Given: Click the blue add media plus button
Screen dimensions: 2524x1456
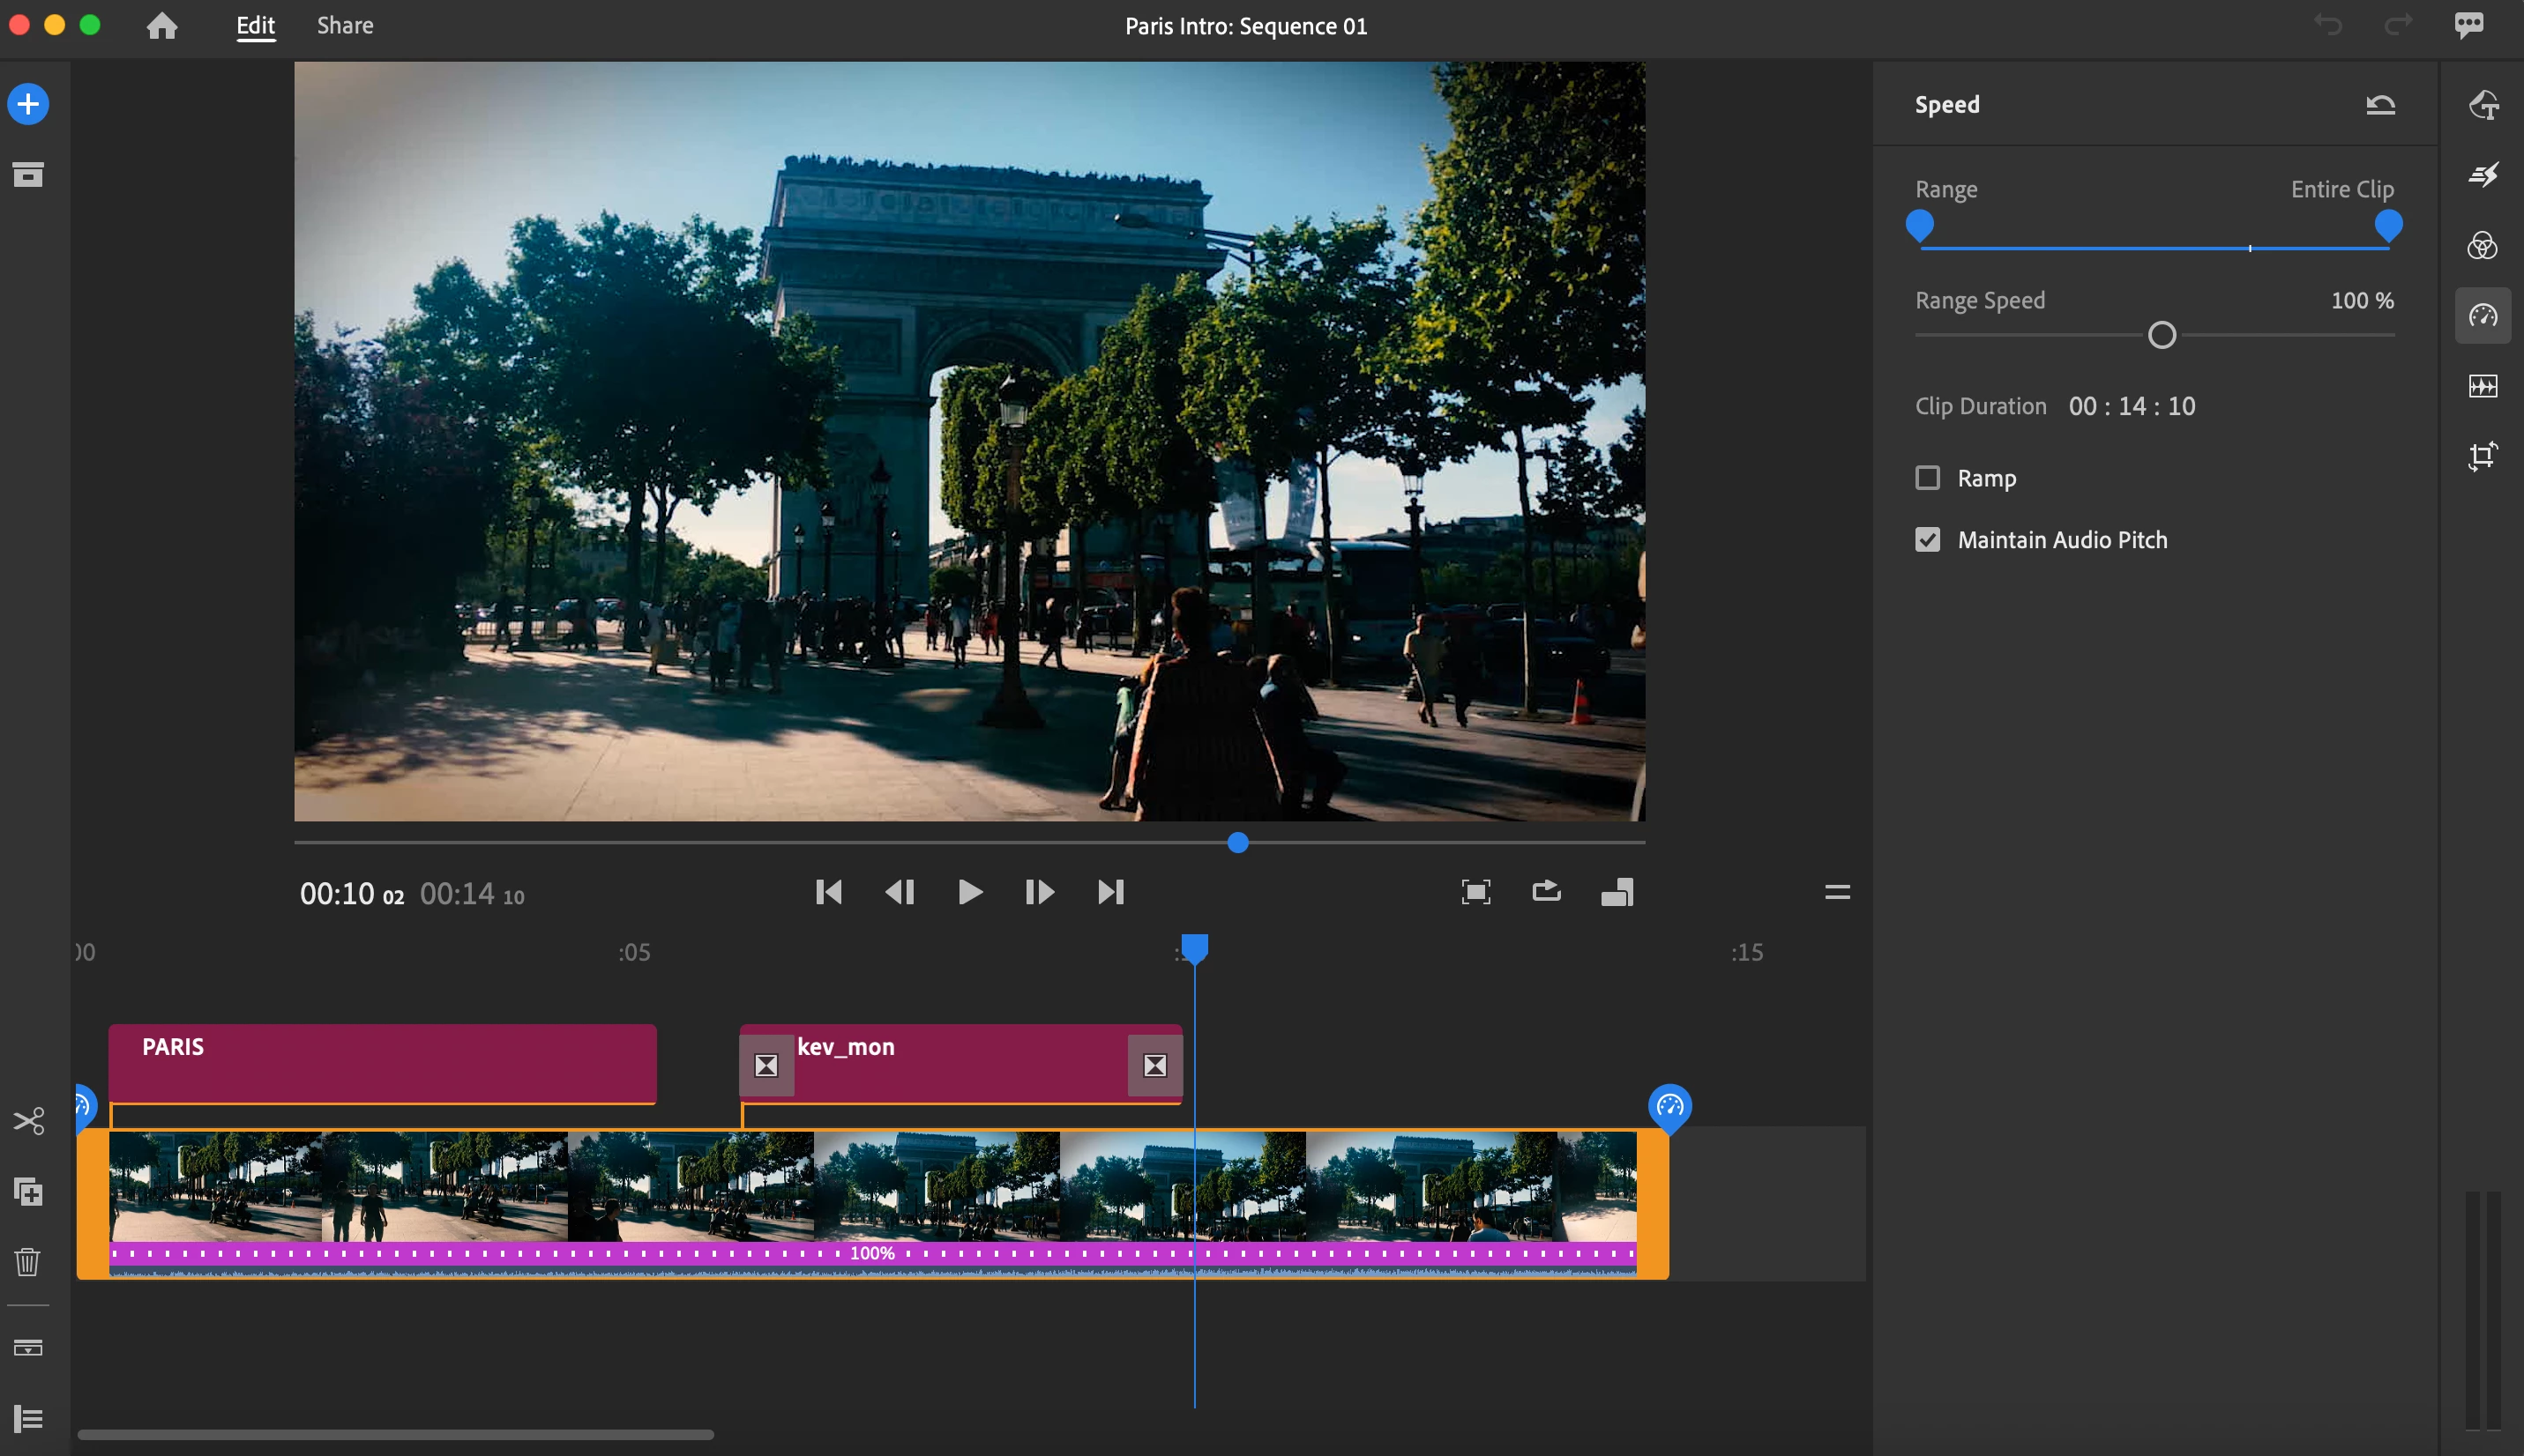Looking at the screenshot, I should point(28,104).
